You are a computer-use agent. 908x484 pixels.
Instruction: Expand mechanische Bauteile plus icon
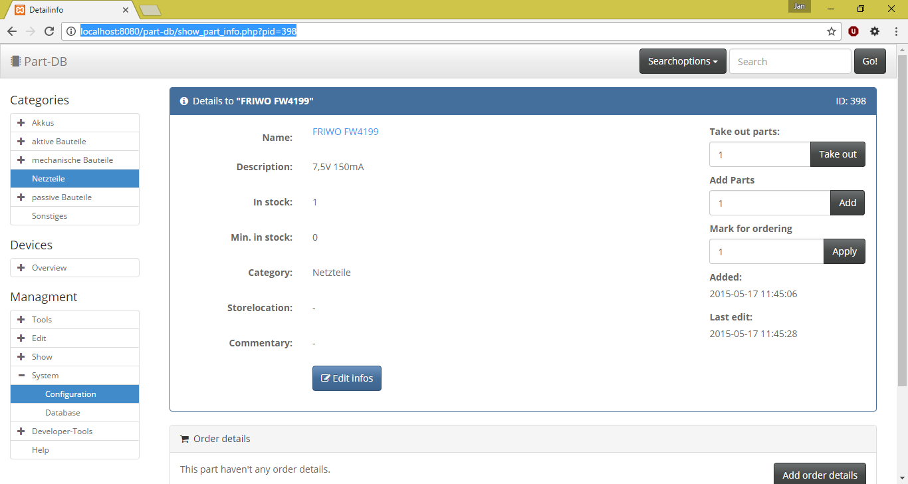(x=21, y=160)
